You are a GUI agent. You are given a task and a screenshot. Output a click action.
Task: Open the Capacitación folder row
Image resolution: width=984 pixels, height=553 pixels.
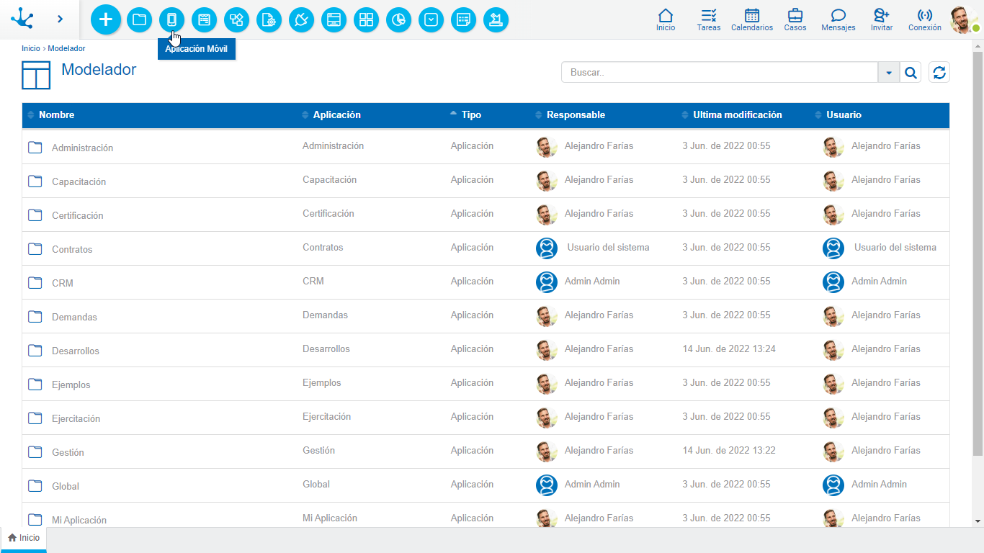point(486,181)
